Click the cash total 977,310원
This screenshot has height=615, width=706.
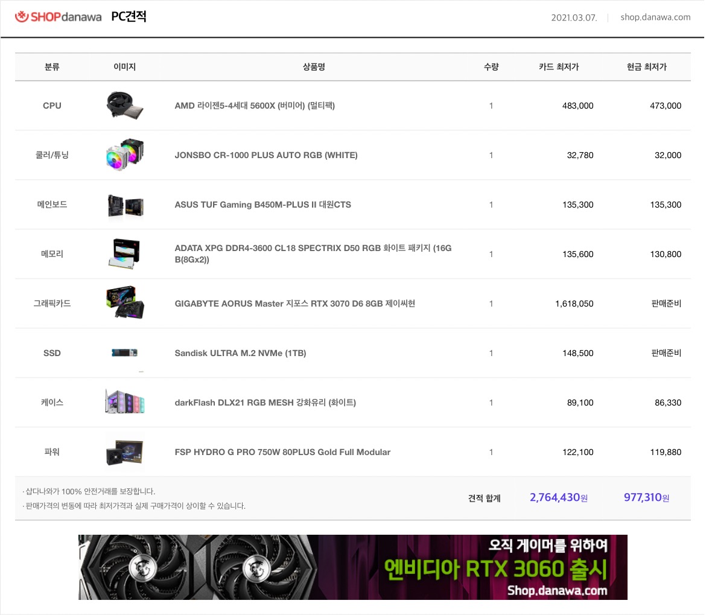pyautogui.click(x=646, y=497)
